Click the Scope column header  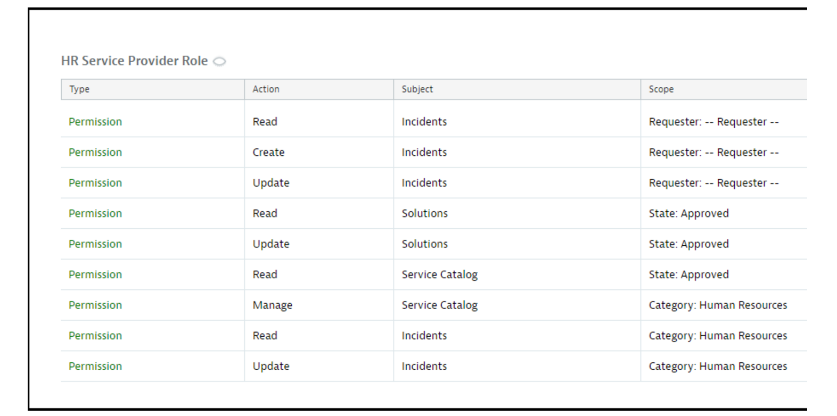tap(661, 89)
